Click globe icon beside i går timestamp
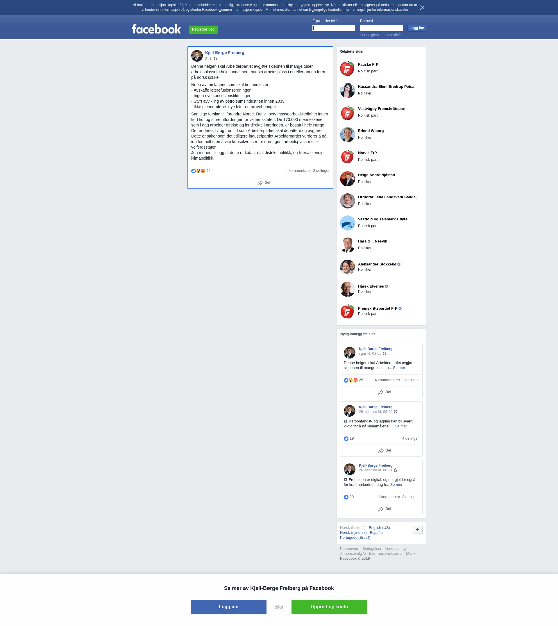The height and width of the screenshot is (626, 558). [384, 354]
